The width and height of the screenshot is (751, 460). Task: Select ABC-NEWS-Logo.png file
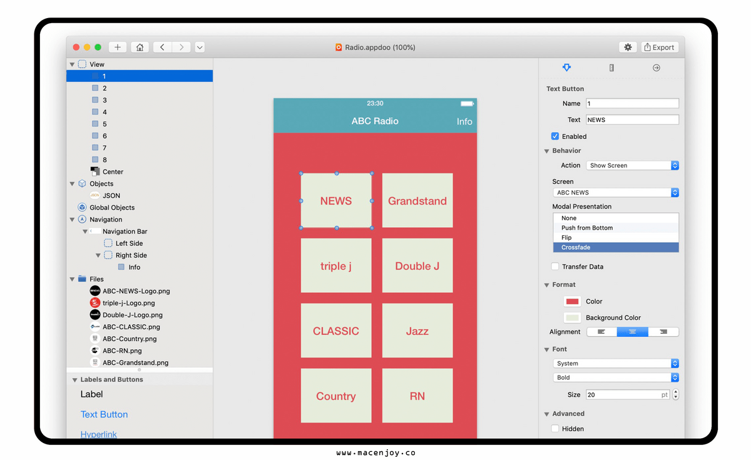click(136, 291)
